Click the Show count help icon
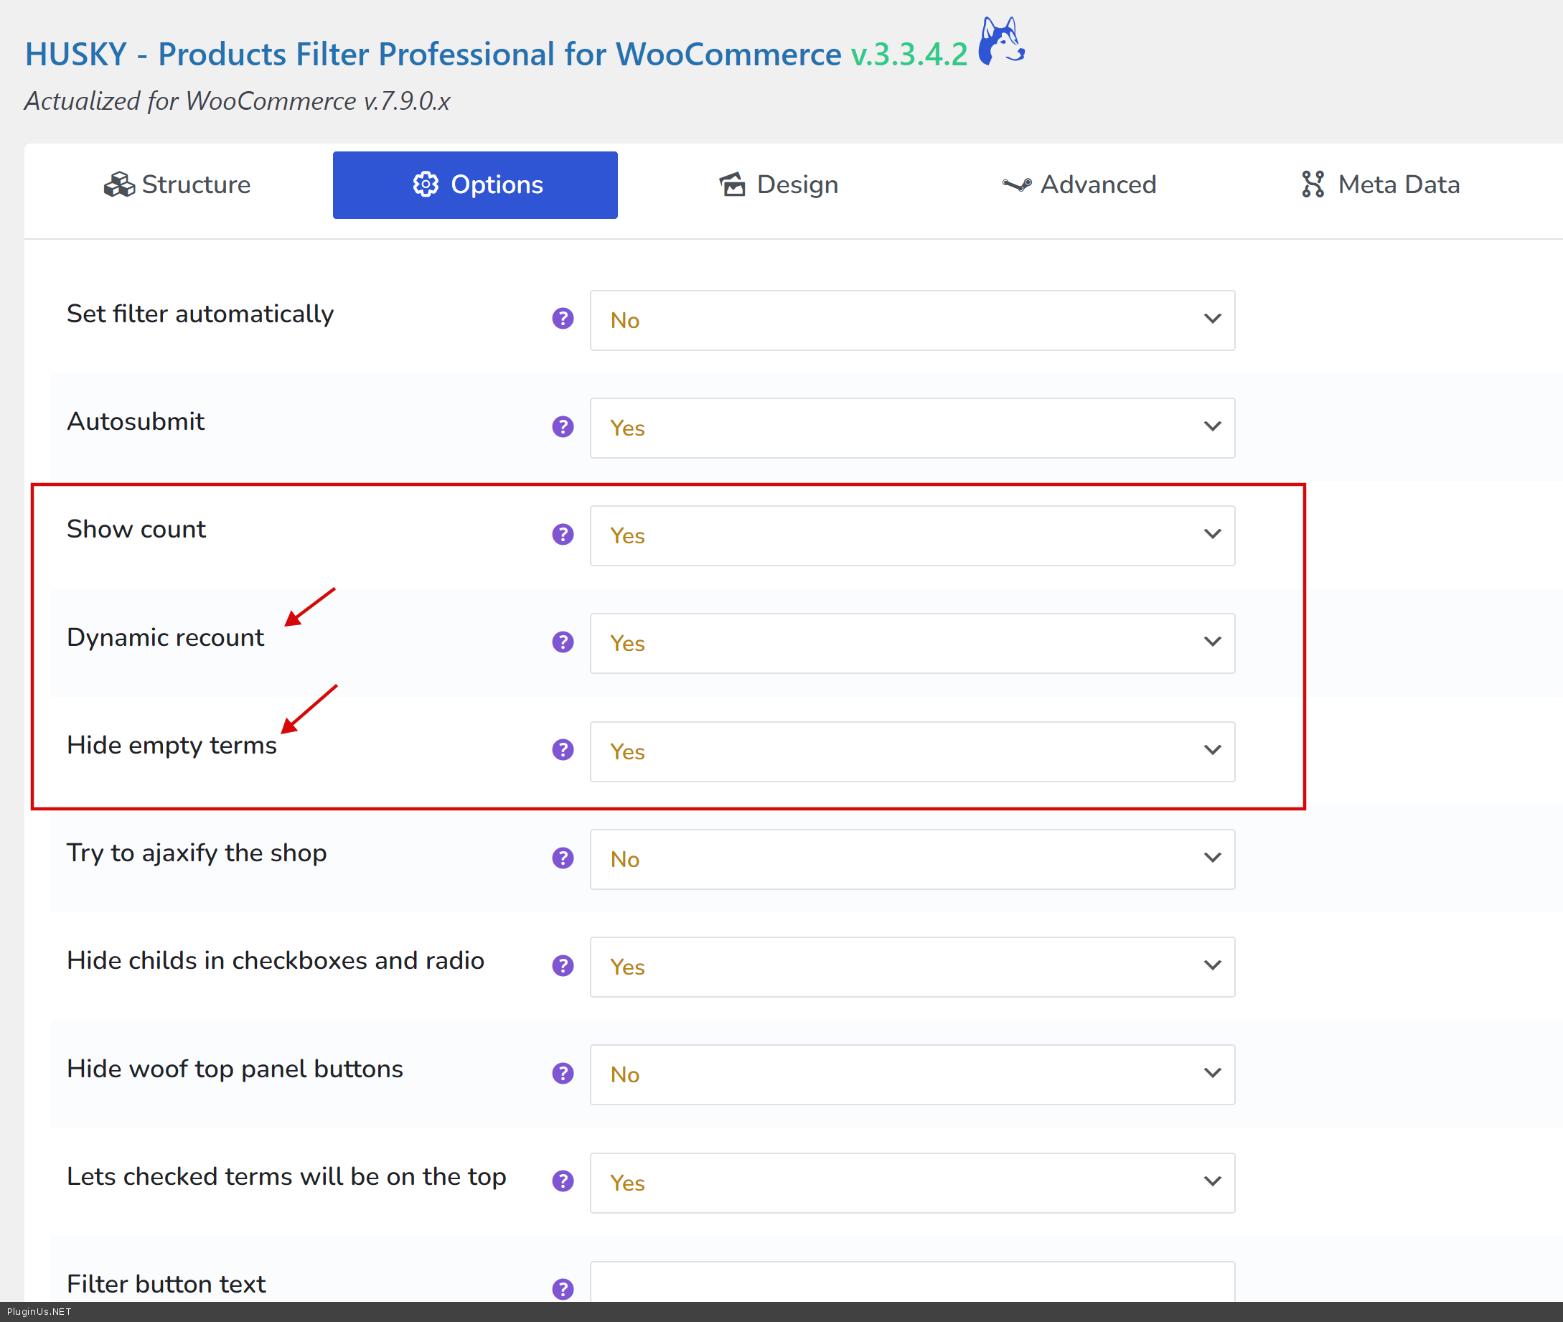The width and height of the screenshot is (1563, 1322). [x=563, y=535]
